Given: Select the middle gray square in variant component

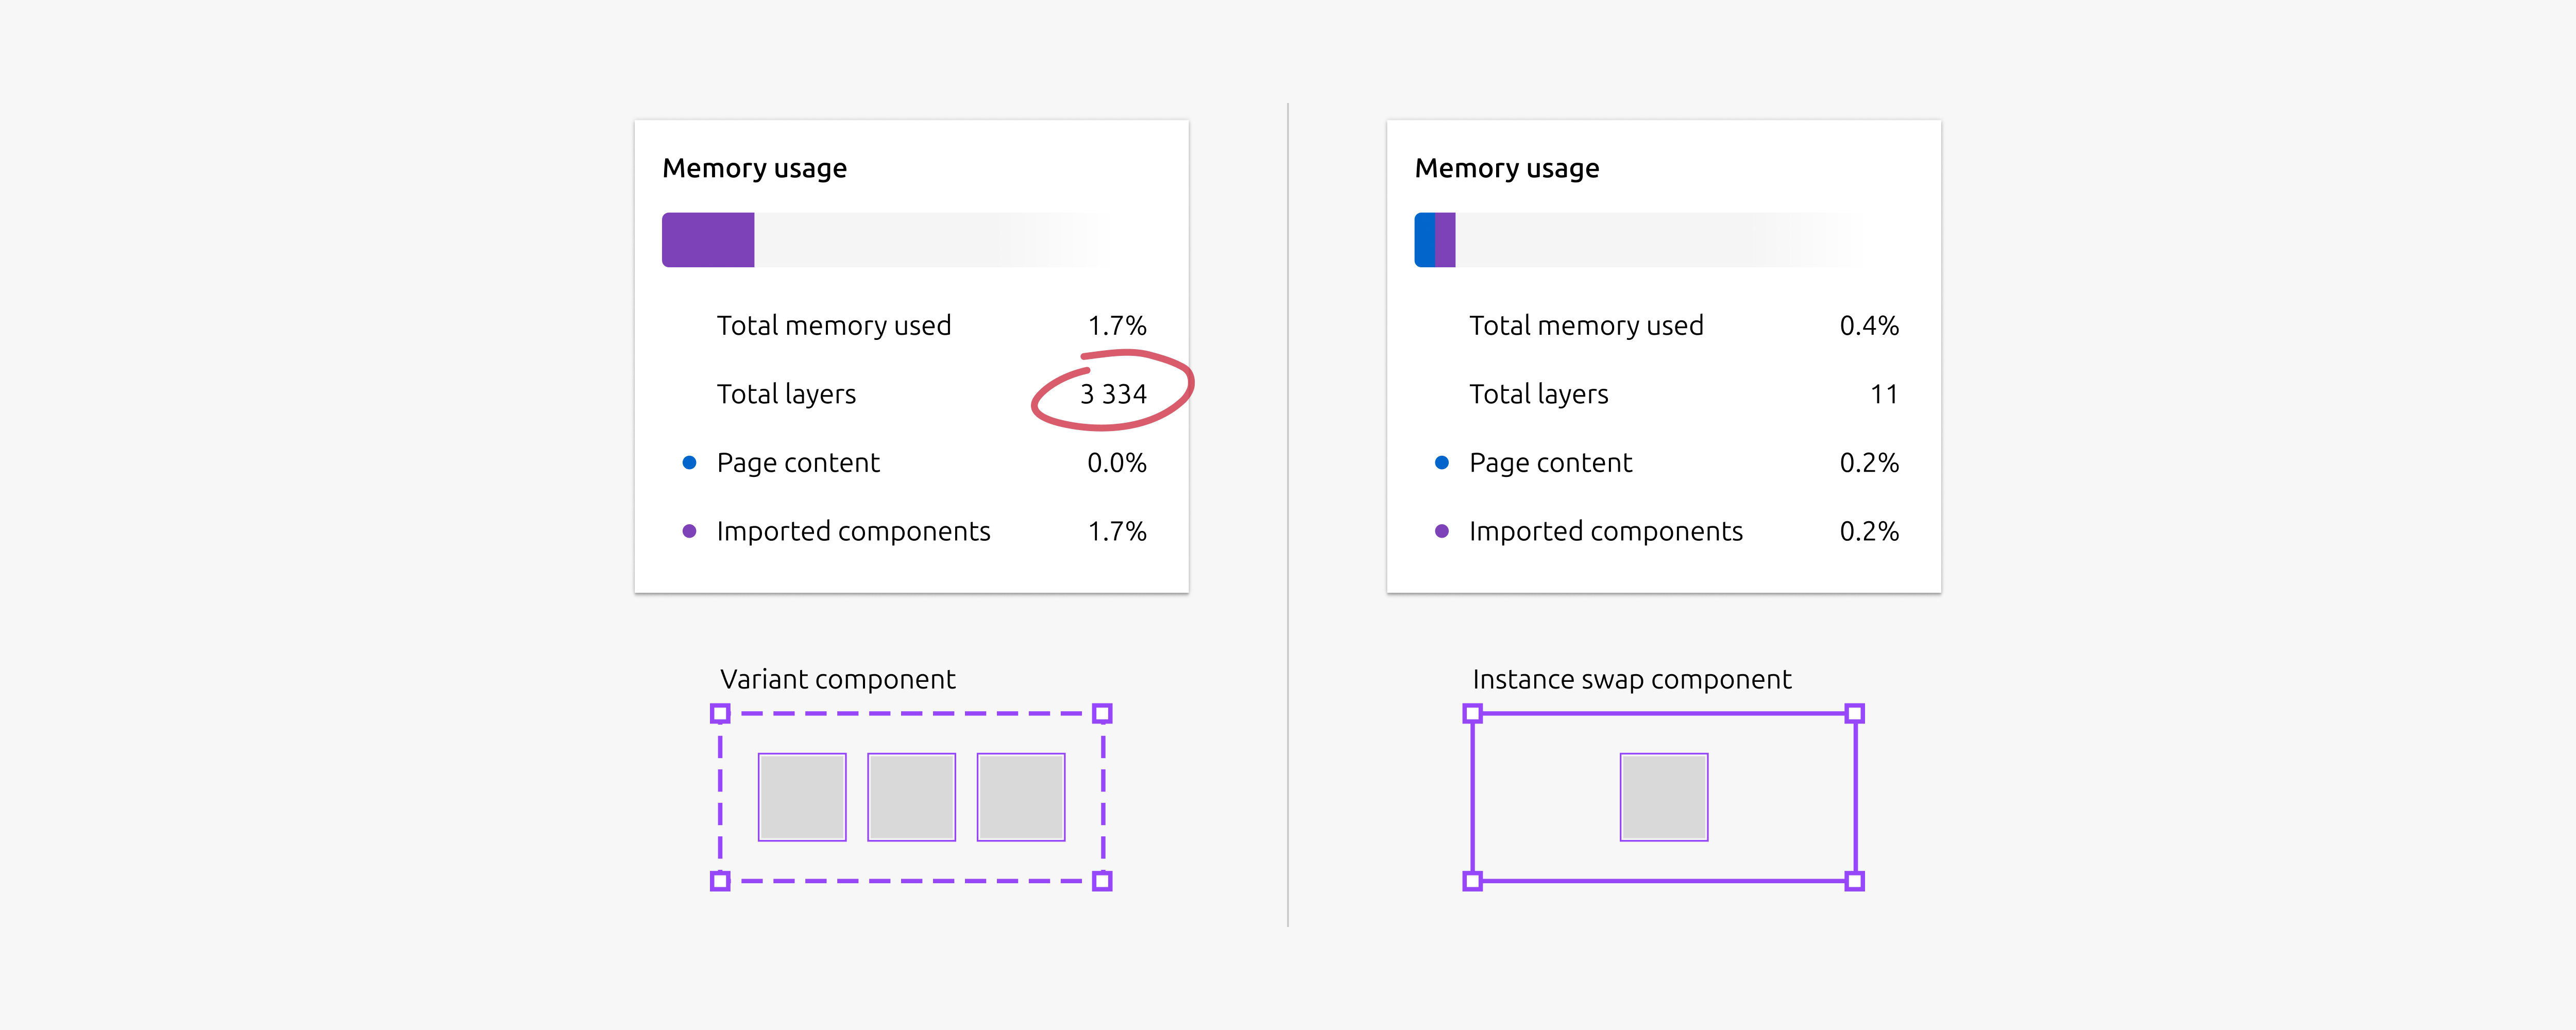Looking at the screenshot, I should pos(911,797).
